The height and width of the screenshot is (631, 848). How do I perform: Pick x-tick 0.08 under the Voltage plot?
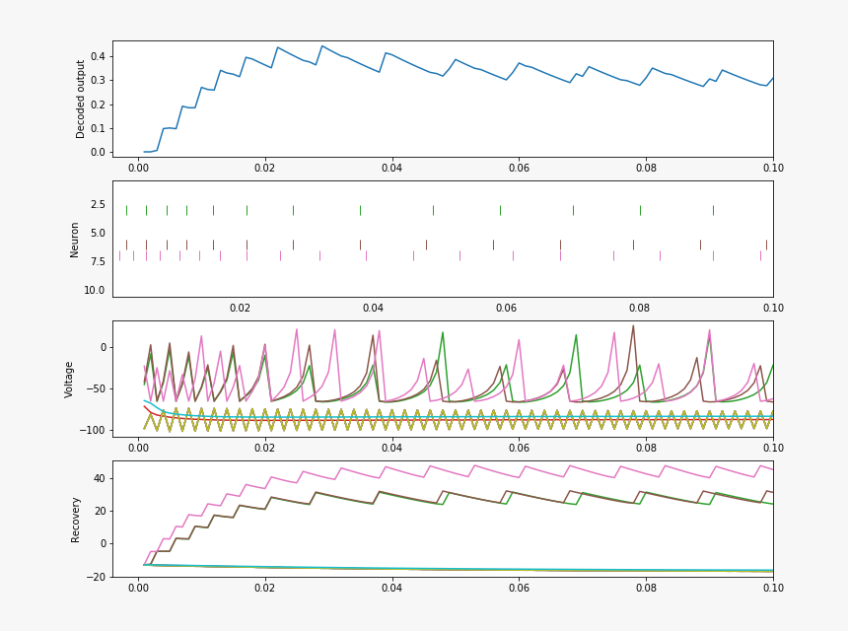[646, 449]
